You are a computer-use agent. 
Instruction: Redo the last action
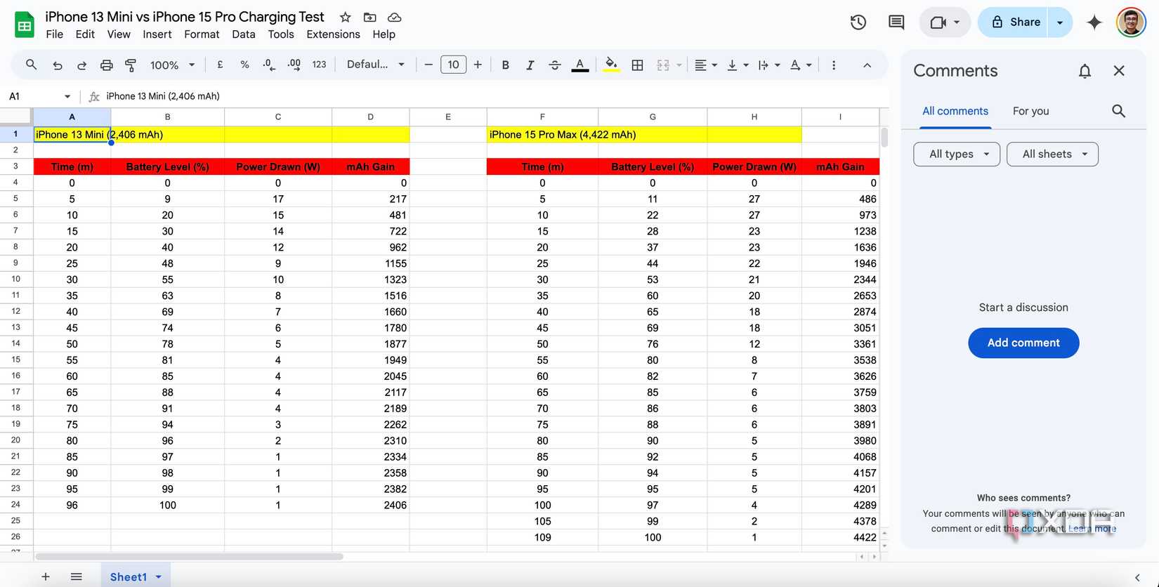[81, 65]
